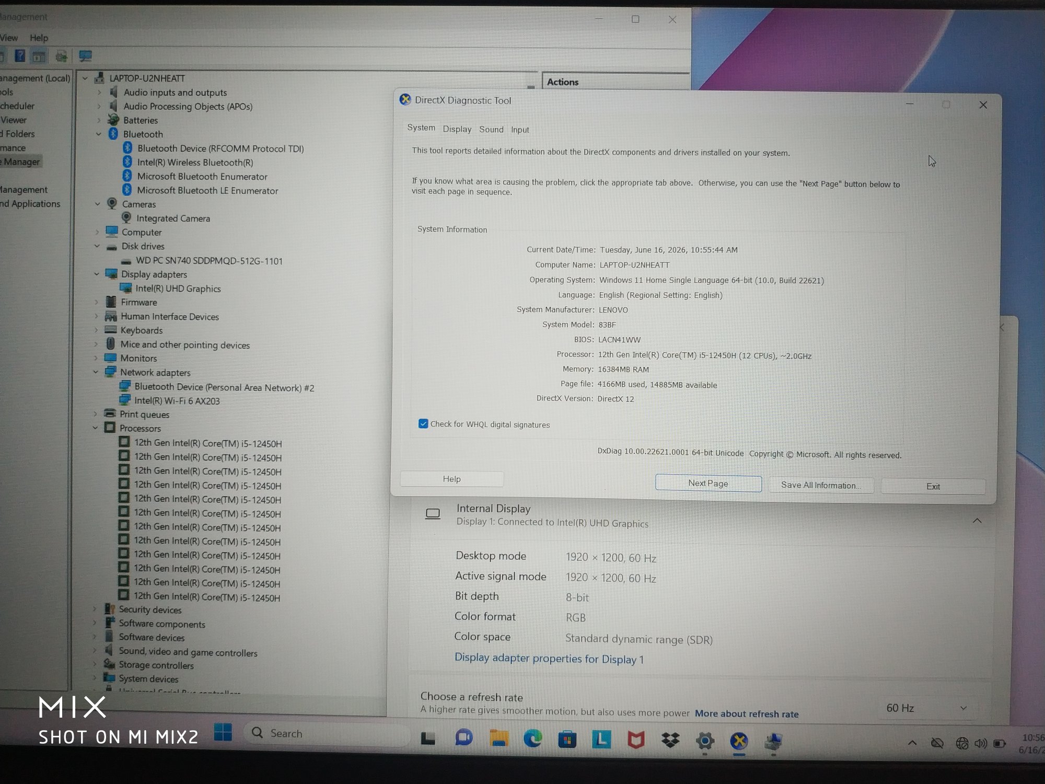1045x784 pixels.
Task: Select Microsoft Bluetooth LE Enumerator device
Action: pyautogui.click(x=207, y=191)
